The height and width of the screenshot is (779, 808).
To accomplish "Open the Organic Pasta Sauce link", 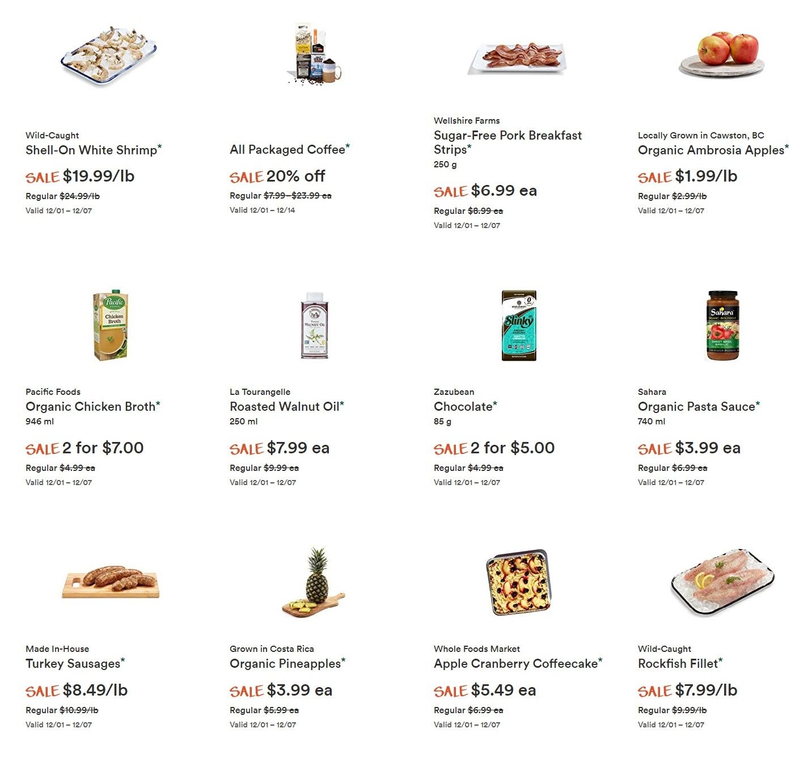I will coord(696,406).
